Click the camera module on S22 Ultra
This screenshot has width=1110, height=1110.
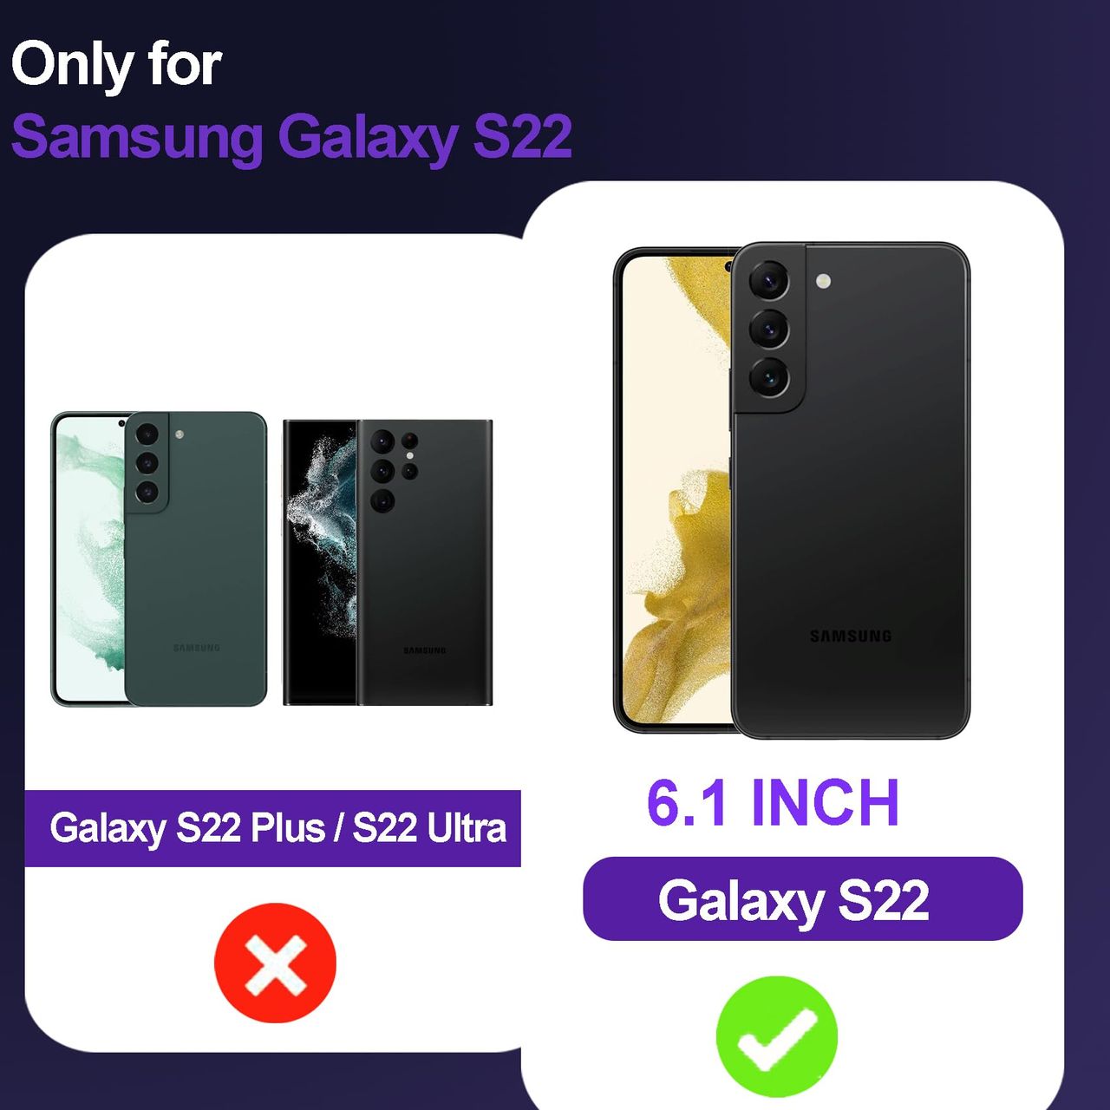392,468
